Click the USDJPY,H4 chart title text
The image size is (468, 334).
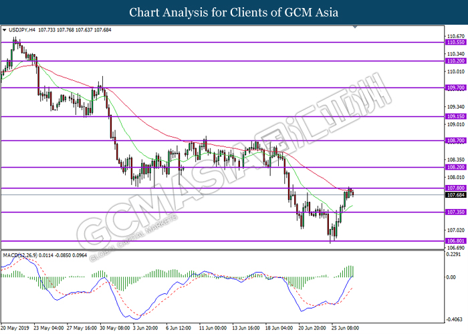click(x=22, y=30)
